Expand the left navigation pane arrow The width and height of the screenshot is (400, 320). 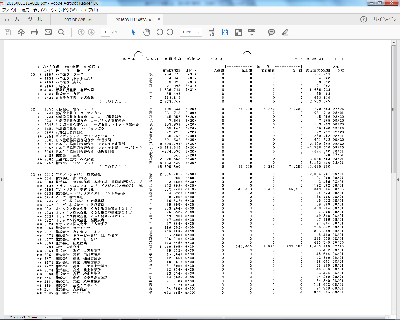(x=2, y=180)
